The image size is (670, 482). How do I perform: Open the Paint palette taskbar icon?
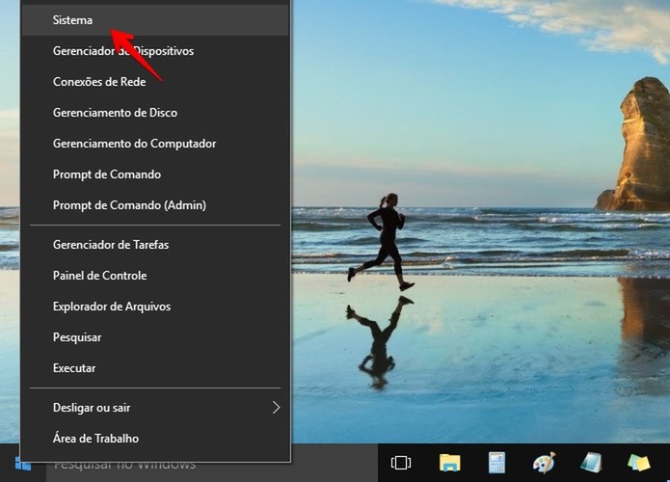[545, 463]
